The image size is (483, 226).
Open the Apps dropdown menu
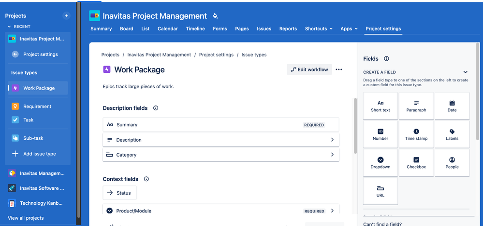[349, 28]
